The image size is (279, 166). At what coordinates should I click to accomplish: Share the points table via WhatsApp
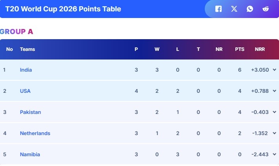(250, 9)
